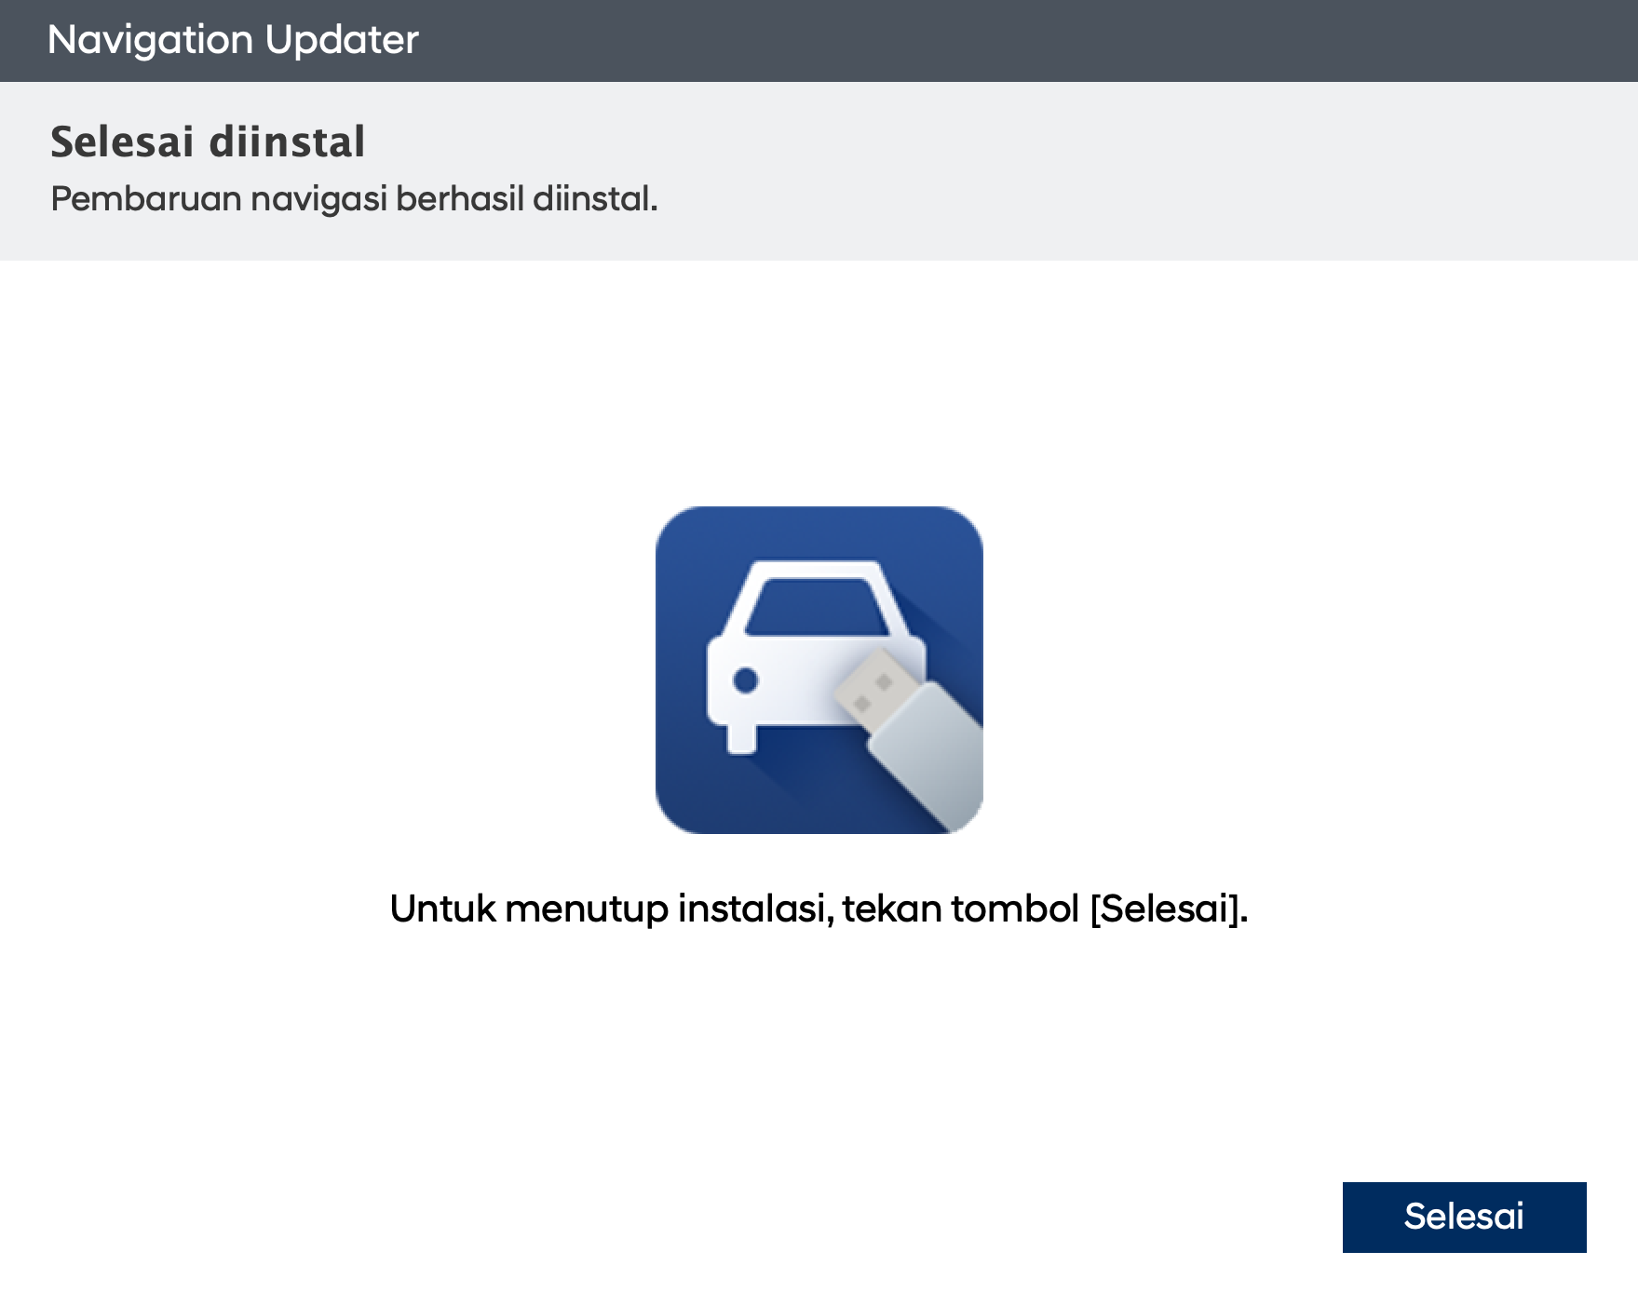Viewport: 1638px width, 1292px height.
Task: Click the Pembaruan navigasi berhasil diinstal message
Action: 354,199
